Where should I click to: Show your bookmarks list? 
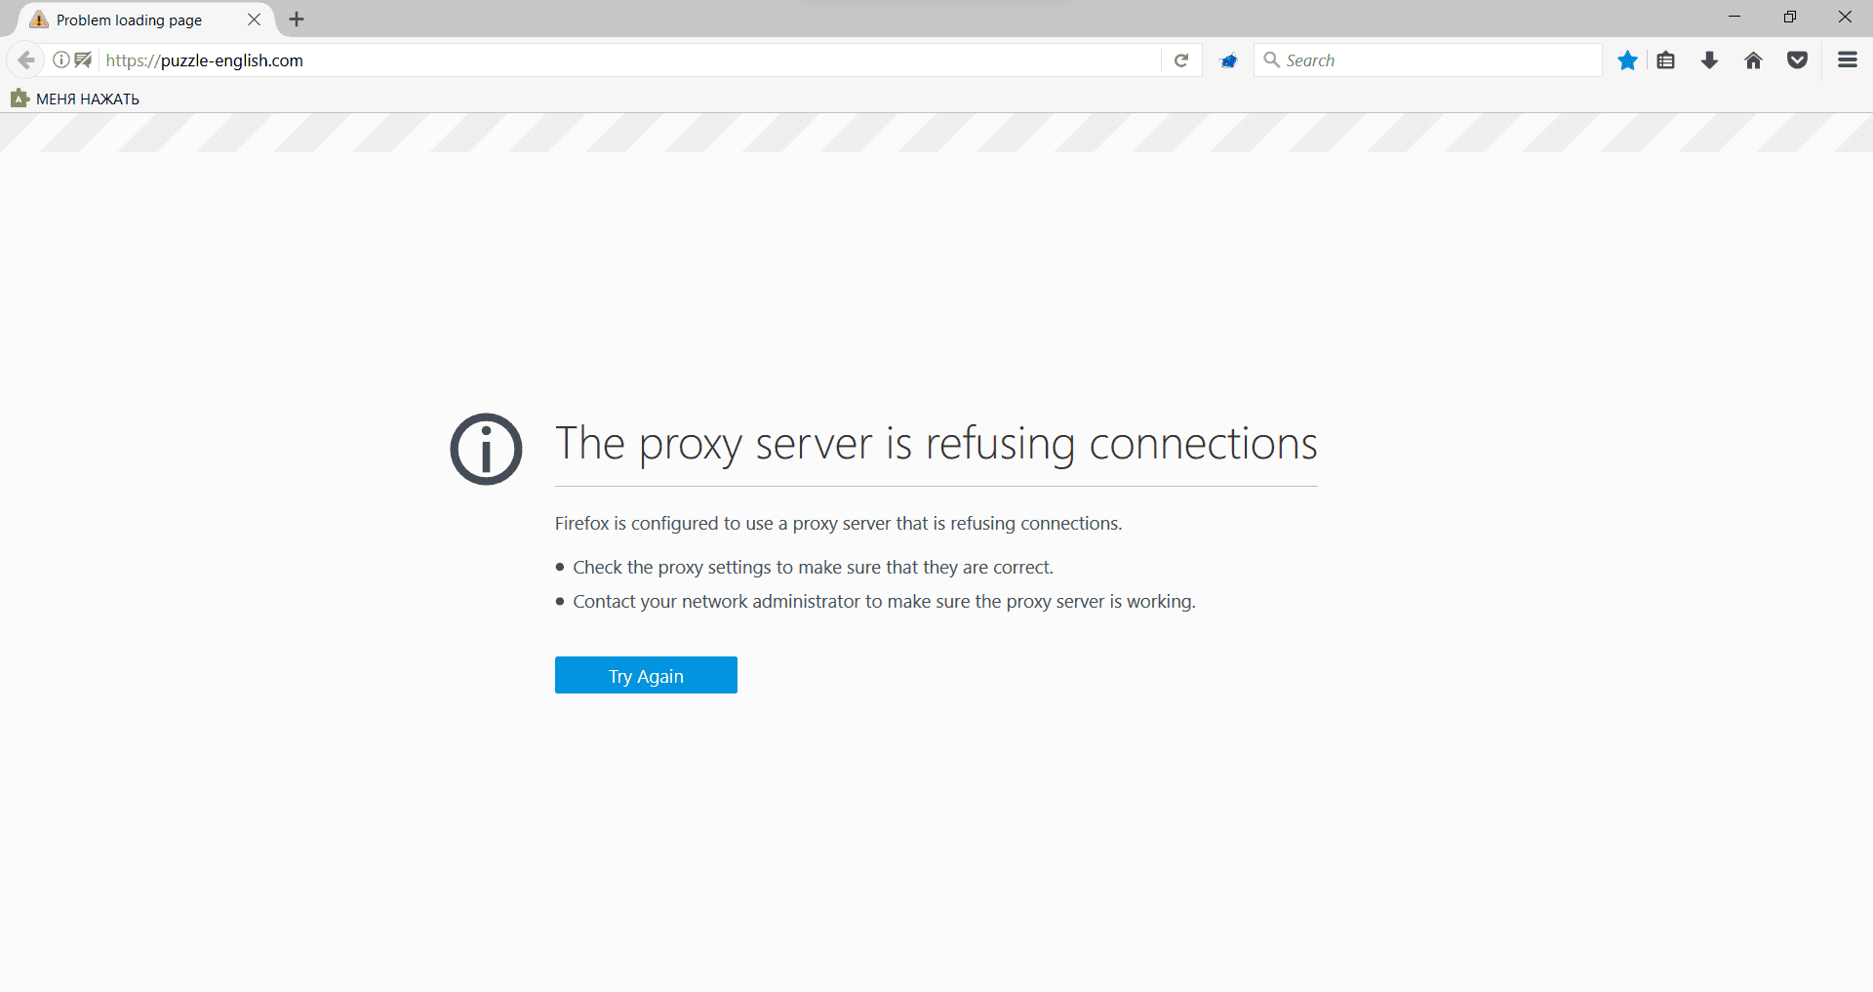pyautogui.click(x=1666, y=60)
